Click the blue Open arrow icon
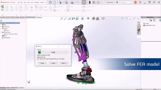This screenshot has width=161, height=90. point(60,2)
